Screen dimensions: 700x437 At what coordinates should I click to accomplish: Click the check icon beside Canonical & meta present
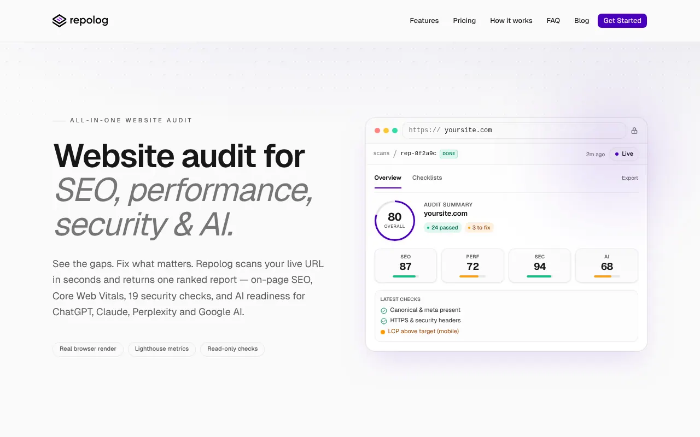click(x=384, y=310)
